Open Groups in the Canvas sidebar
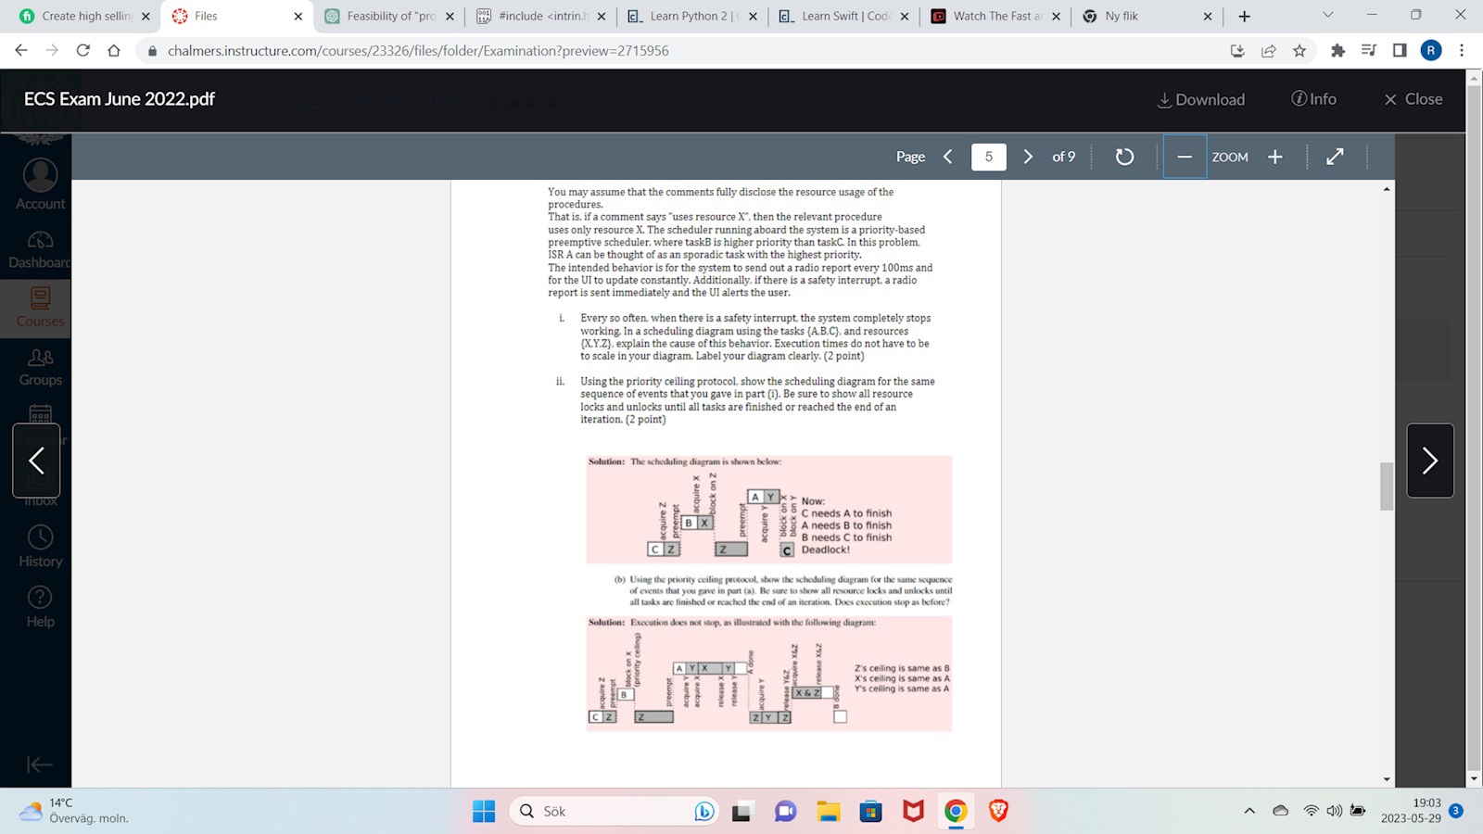Screen dimensions: 1483x834 [x=40, y=366]
